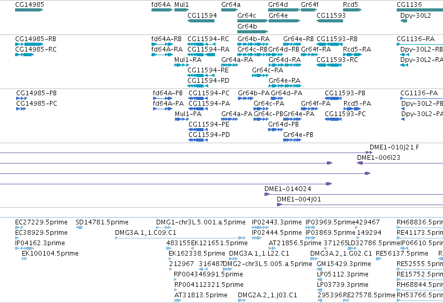Click protein Mul1-PA

[182, 119]
